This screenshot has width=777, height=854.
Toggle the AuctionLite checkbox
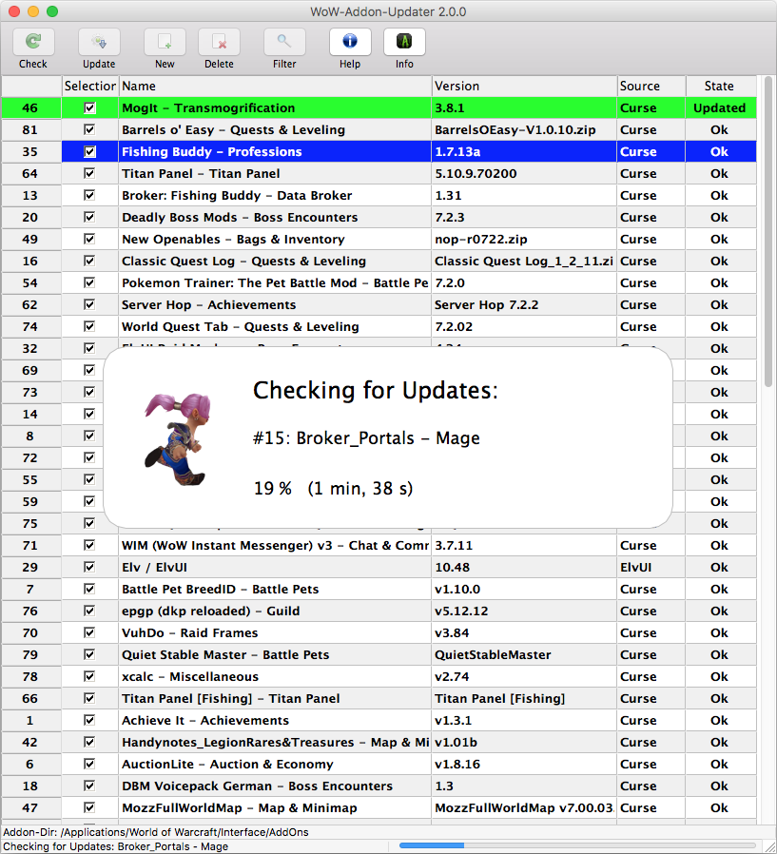point(89,764)
